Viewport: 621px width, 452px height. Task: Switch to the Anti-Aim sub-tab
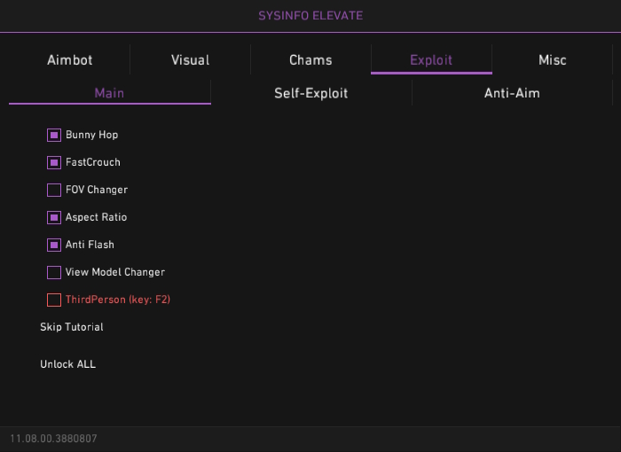[x=512, y=93]
